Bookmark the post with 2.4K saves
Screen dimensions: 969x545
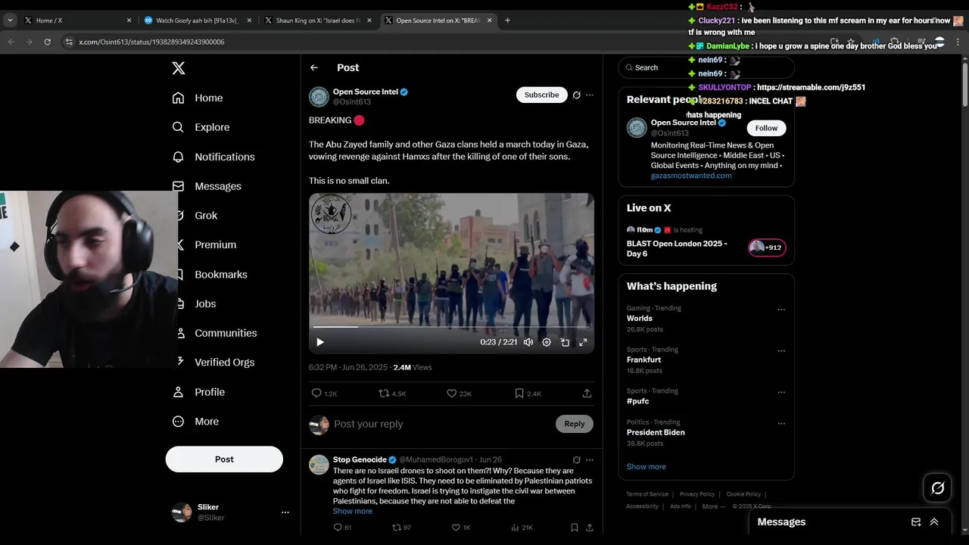point(519,394)
